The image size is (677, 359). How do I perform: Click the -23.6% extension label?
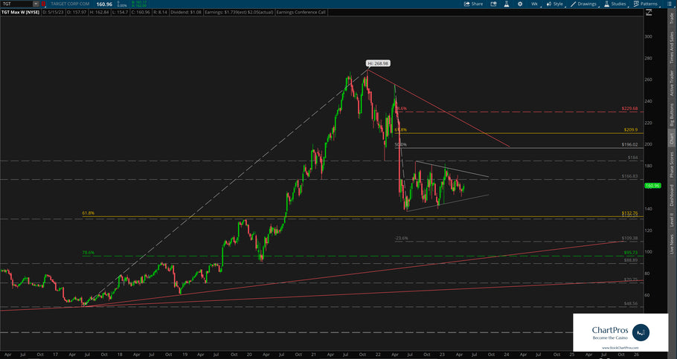401,238
